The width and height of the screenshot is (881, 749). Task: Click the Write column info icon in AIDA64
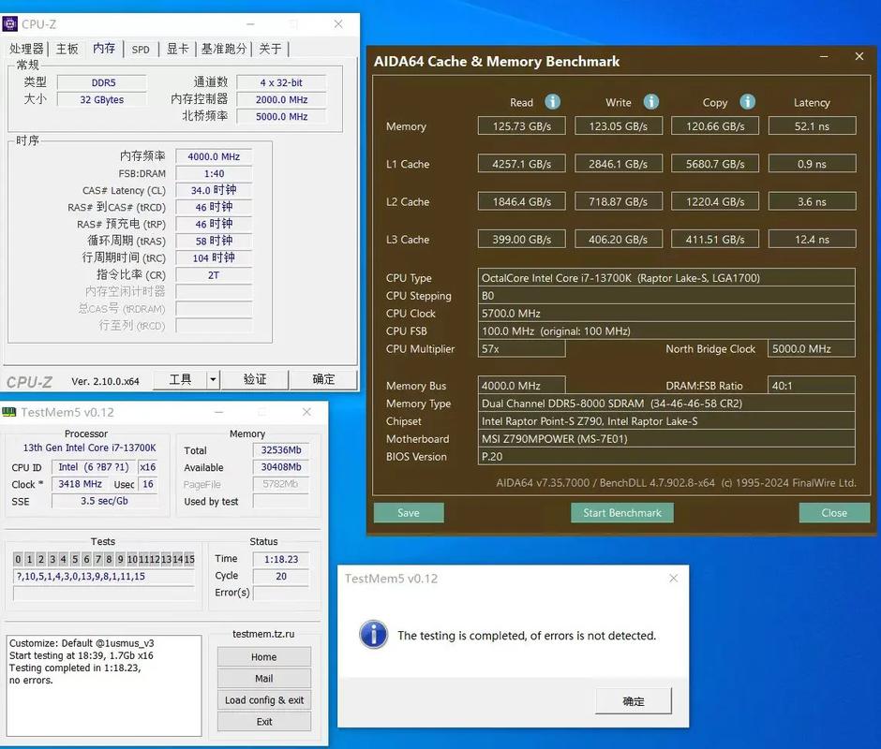(650, 102)
